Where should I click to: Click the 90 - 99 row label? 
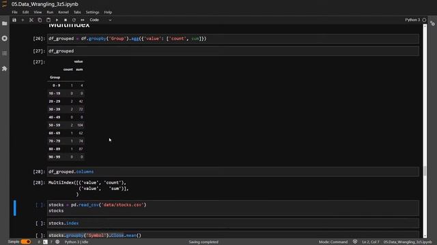55,157
